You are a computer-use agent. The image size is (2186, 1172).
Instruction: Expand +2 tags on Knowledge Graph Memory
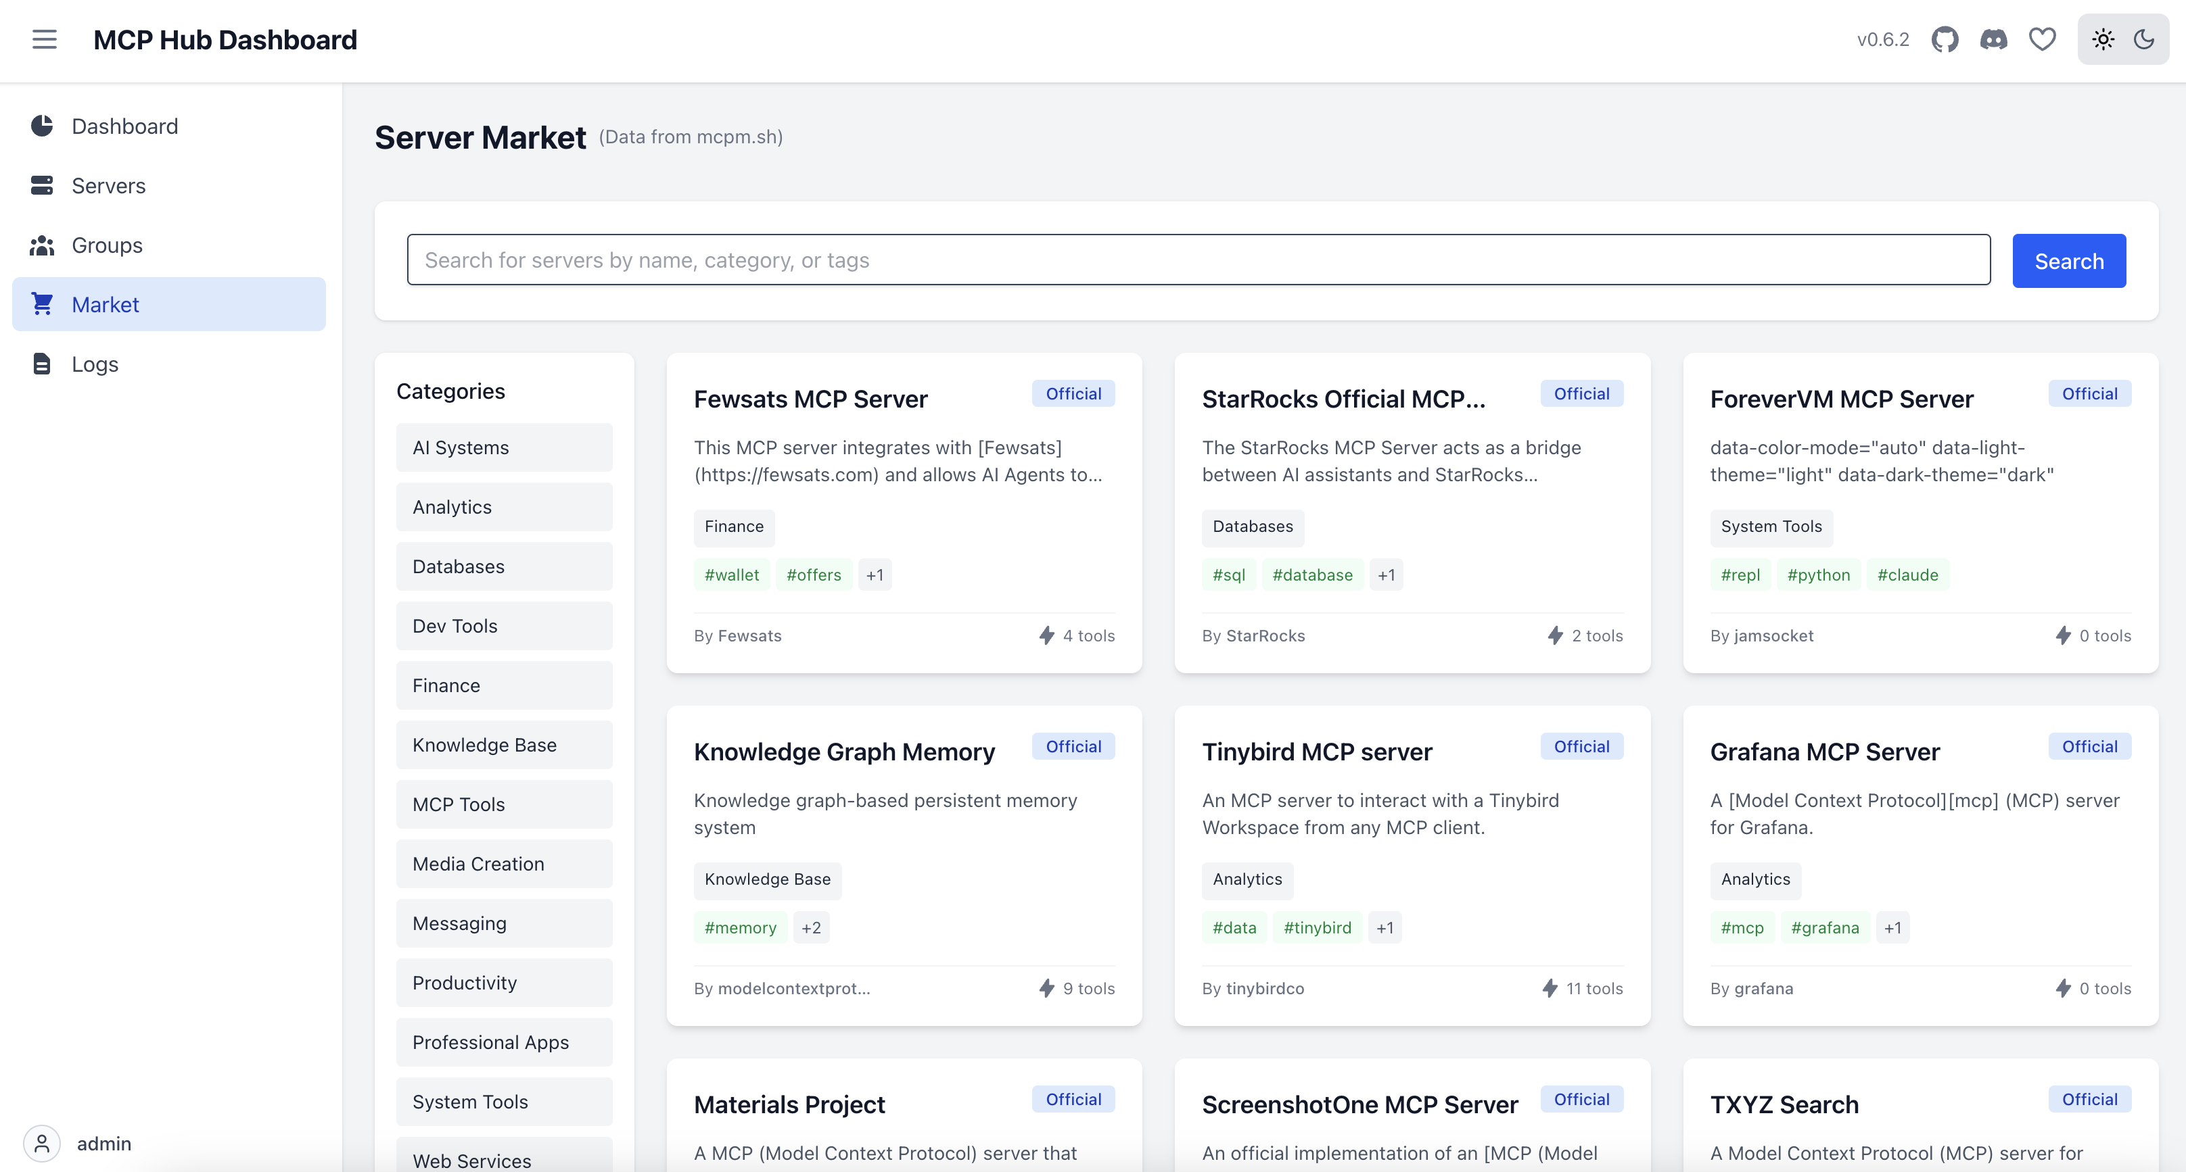click(810, 928)
